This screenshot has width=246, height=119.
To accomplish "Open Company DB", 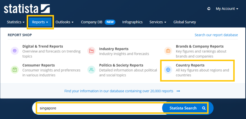I will point(92,22).
